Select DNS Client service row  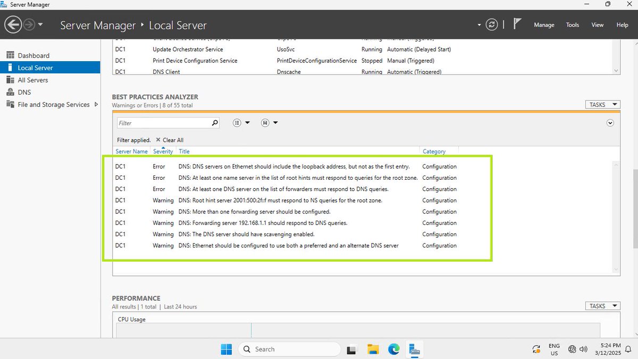(363, 72)
